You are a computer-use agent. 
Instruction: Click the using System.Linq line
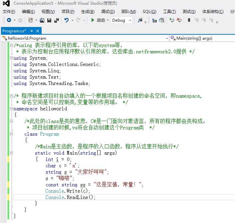[37, 71]
